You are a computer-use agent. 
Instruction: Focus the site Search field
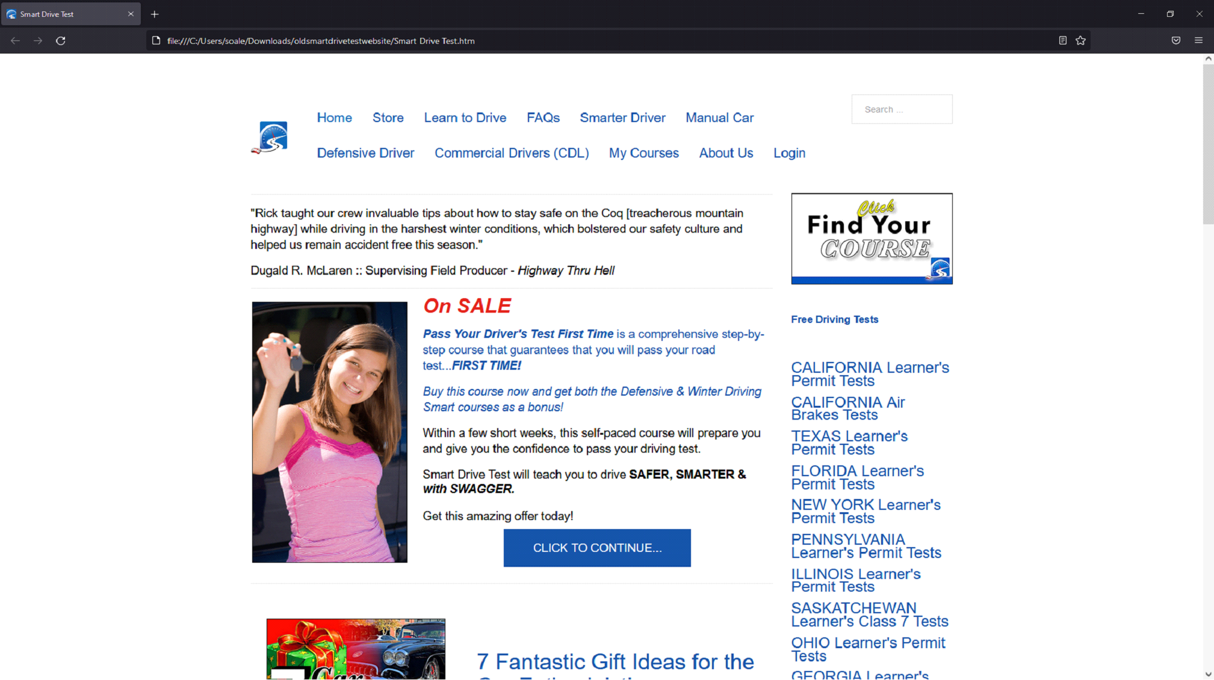pyautogui.click(x=901, y=109)
